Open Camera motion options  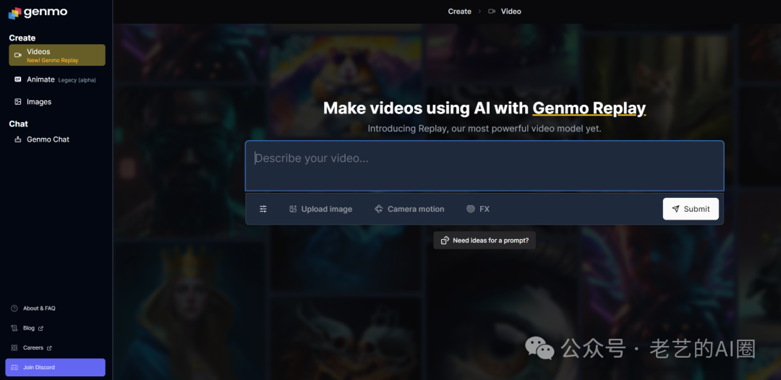409,209
